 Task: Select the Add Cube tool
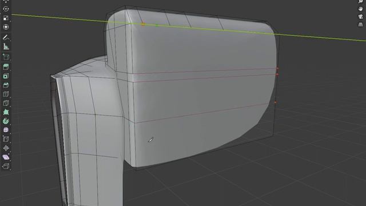click(x=6, y=57)
